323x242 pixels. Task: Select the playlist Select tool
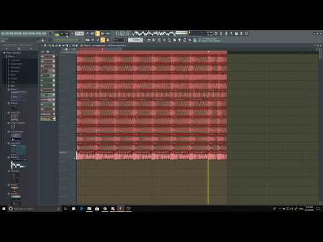pos(70,46)
